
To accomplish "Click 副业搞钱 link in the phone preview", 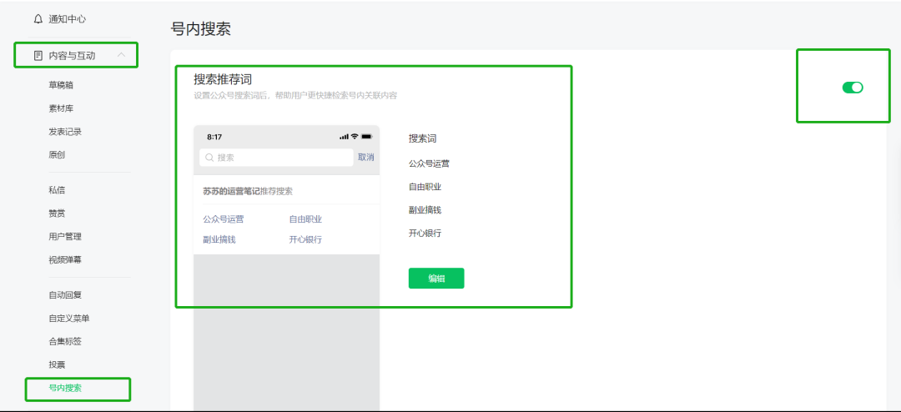I will (x=219, y=239).
